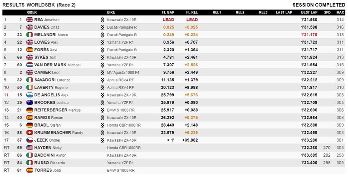
Task: Click the FL GAP column header
Action: point(168,12)
